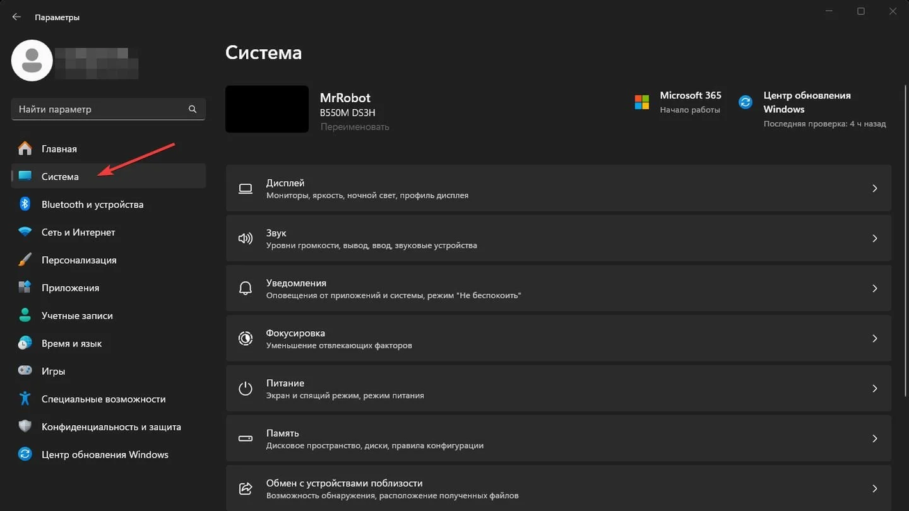Go back with the arrow beside Параметры
The height and width of the screenshot is (511, 909).
point(16,17)
